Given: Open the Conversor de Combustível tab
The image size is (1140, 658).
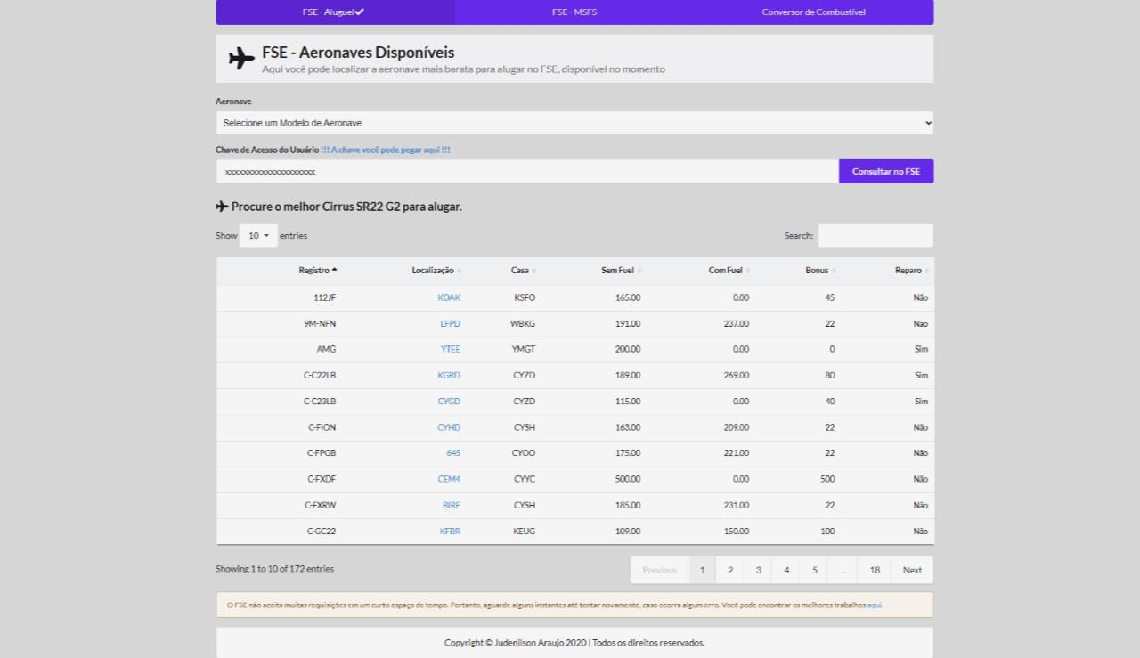Looking at the screenshot, I should pyautogui.click(x=814, y=12).
